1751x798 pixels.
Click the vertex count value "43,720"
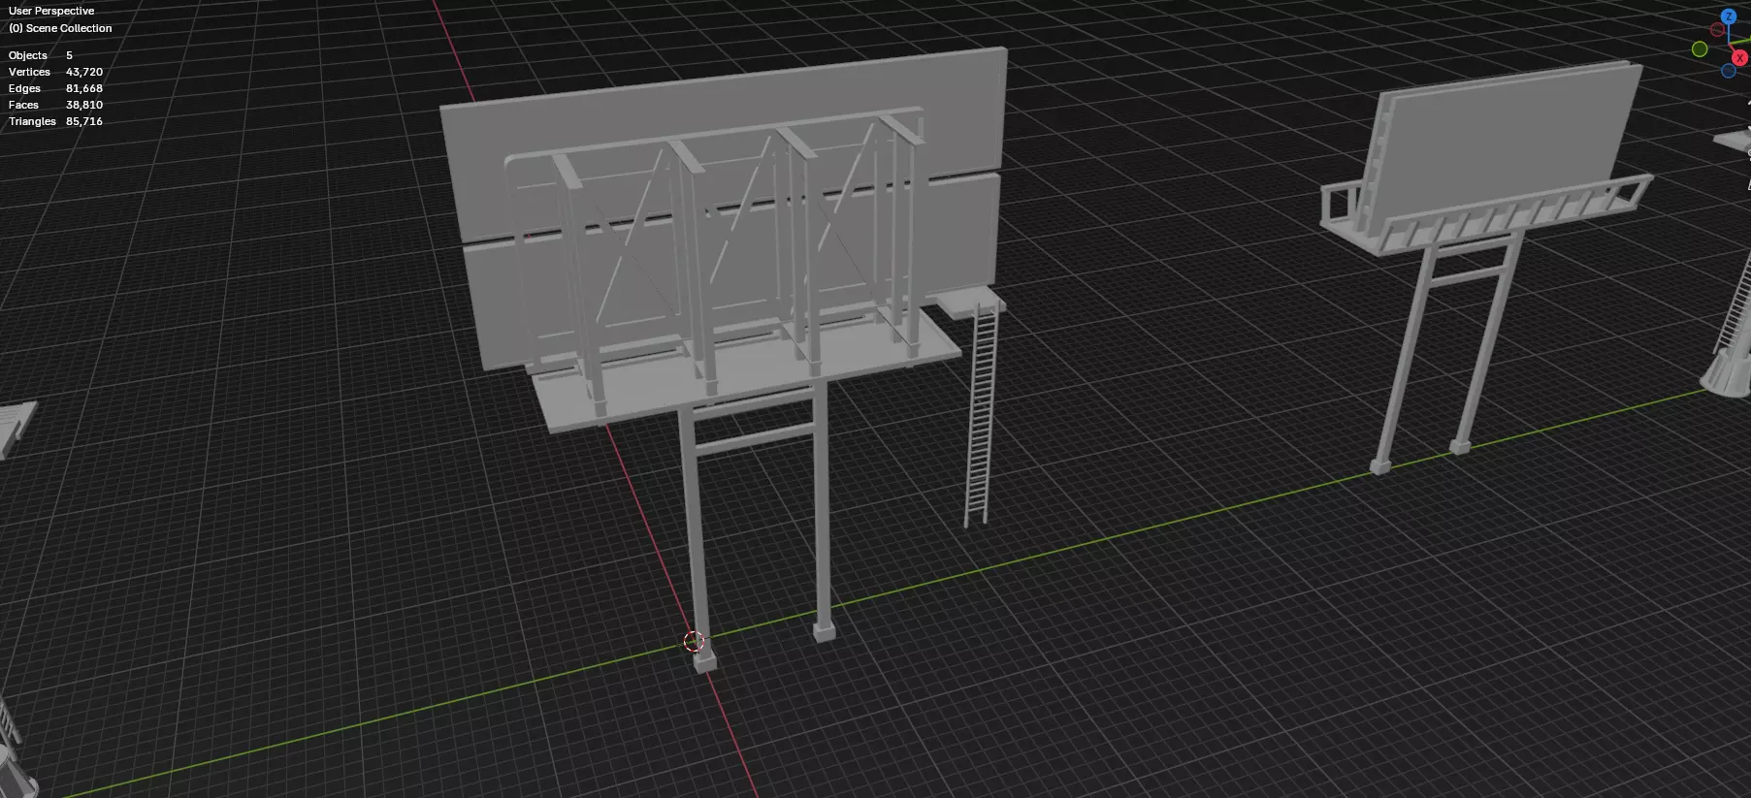click(84, 72)
